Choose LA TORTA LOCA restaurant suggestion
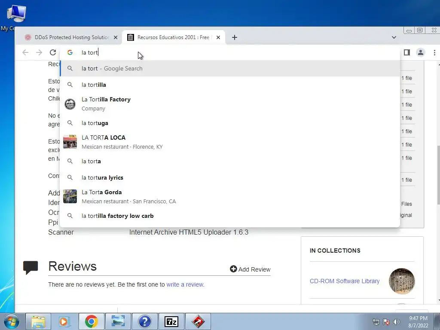 pyautogui.click(x=230, y=142)
